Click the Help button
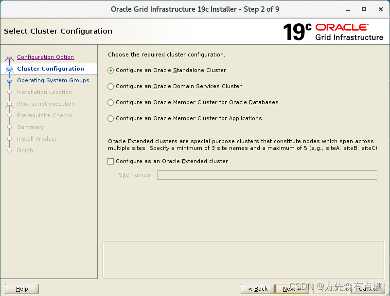Screen dimensions: 390x296 click(x=22, y=289)
